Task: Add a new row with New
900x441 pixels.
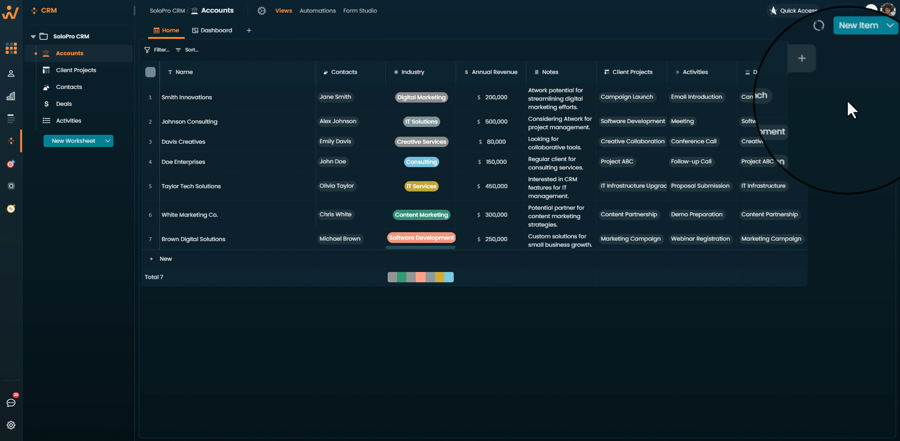Action: (161, 259)
